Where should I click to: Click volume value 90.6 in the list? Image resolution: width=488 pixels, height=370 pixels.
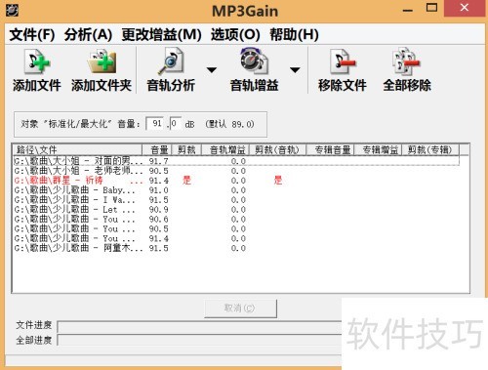click(x=159, y=220)
